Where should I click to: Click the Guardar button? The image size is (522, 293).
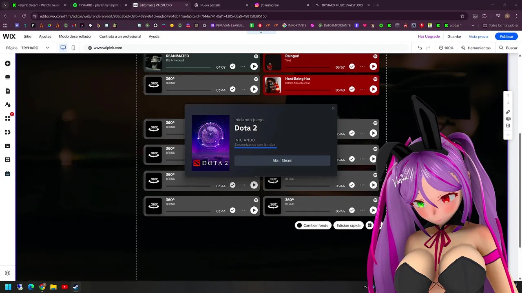(454, 37)
